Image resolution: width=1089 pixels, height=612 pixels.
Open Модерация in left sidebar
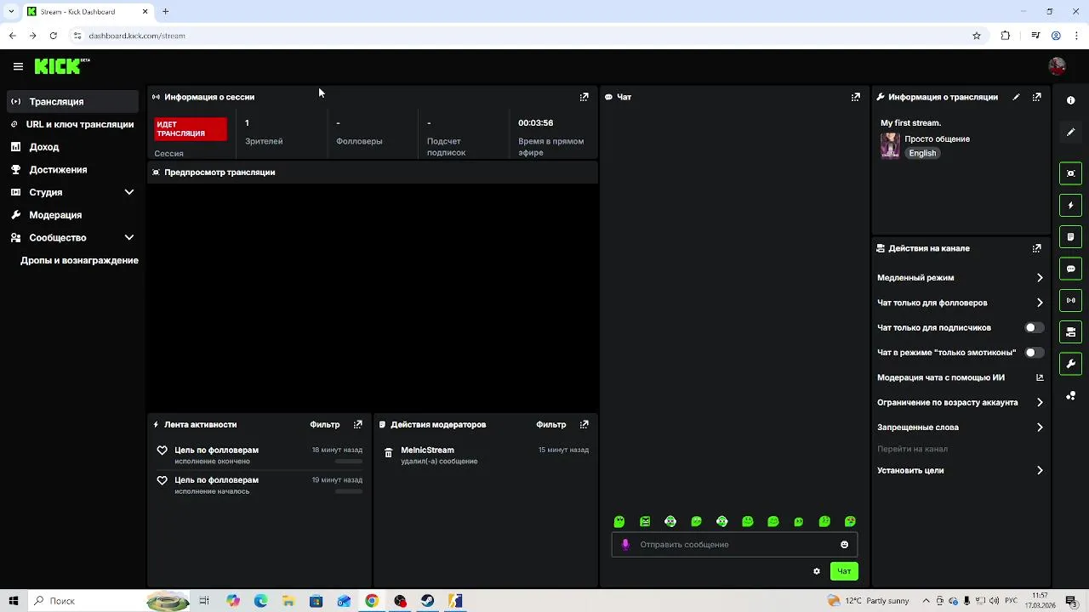pyautogui.click(x=72, y=215)
